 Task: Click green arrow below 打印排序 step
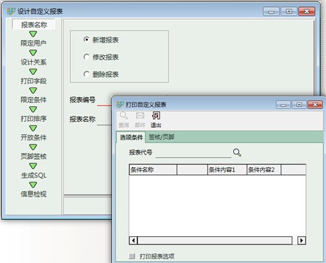(x=33, y=128)
